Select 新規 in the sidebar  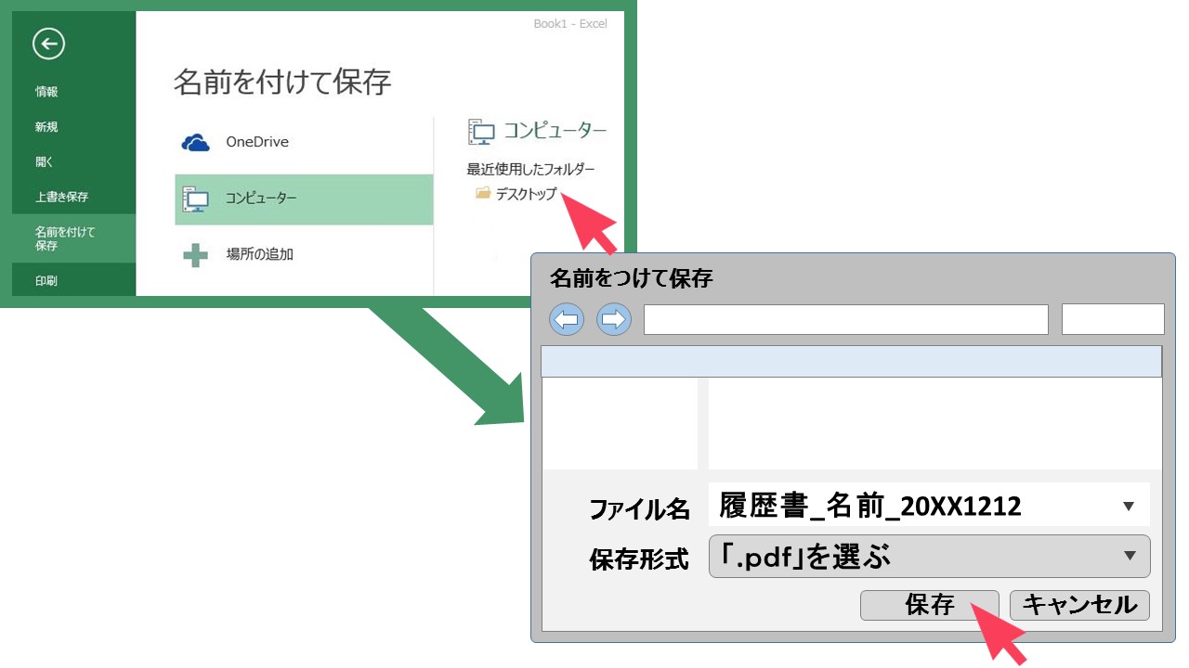(46, 127)
